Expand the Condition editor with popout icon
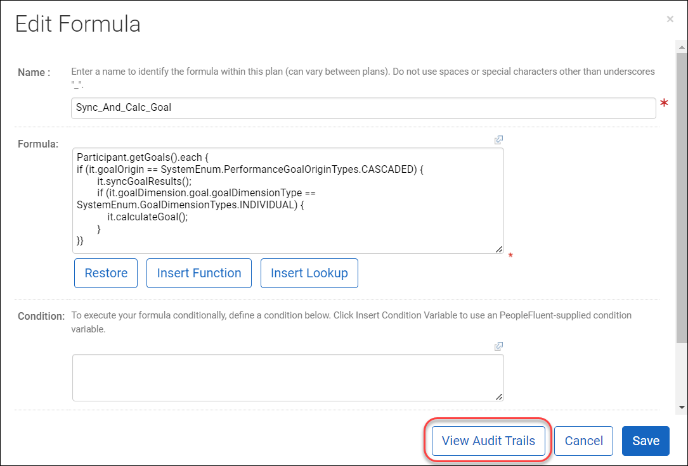688x466 pixels. [498, 346]
